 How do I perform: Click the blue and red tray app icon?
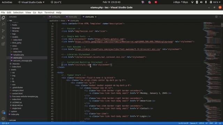pos(149,2)
